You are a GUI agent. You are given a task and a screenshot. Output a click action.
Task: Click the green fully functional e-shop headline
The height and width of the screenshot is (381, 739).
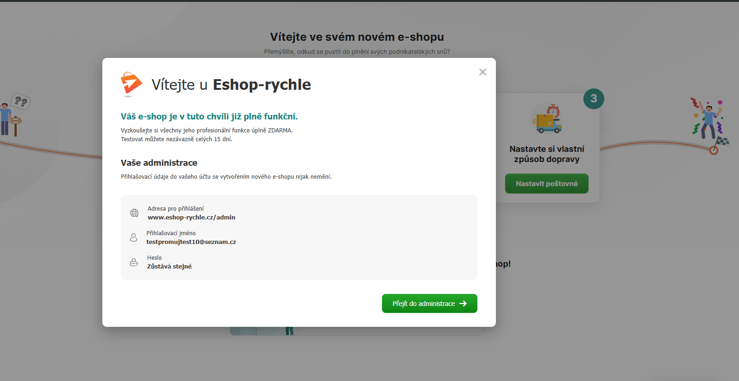point(209,117)
